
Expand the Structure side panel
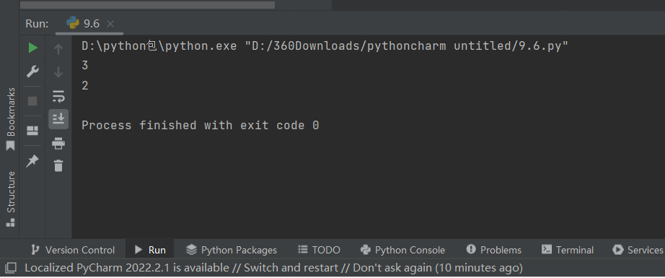[10, 199]
